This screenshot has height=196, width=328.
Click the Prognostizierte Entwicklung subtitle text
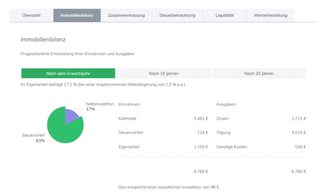77,54
